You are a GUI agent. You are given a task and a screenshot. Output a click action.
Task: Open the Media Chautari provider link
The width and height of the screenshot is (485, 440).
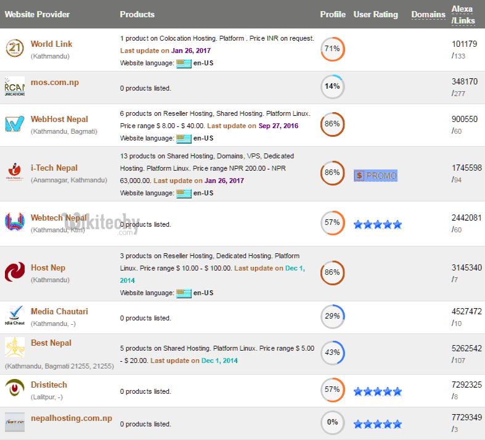pos(59,311)
